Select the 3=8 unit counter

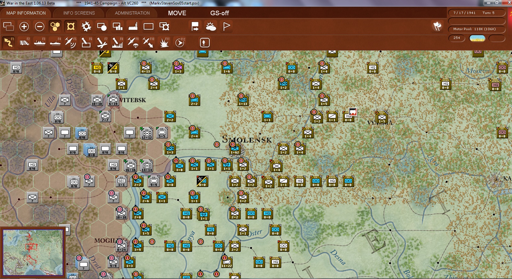click(179, 166)
